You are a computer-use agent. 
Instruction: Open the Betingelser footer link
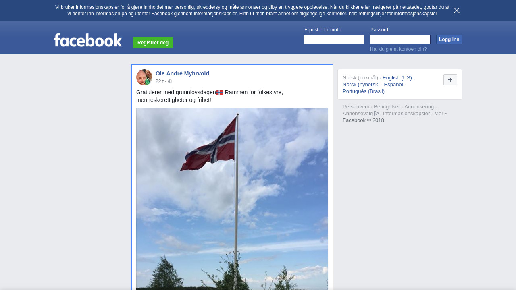387,106
